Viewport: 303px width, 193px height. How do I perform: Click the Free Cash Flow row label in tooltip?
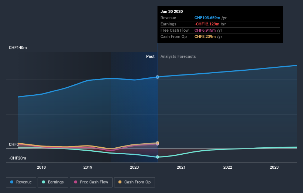(175, 30)
